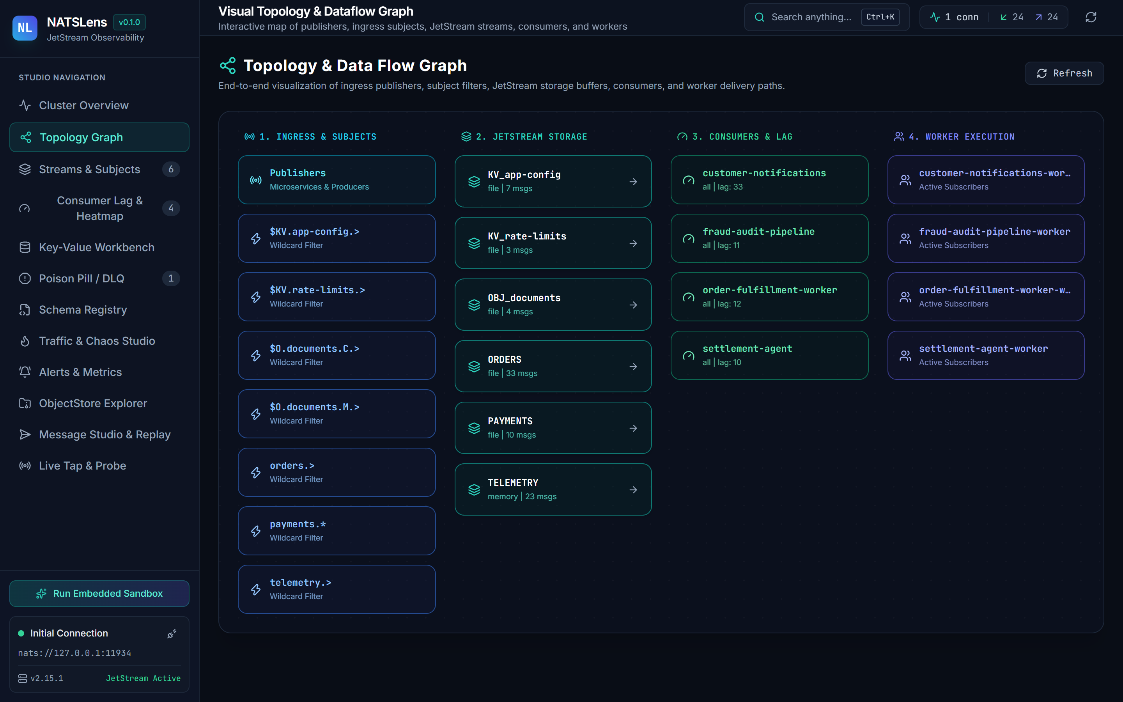Click the broadcast icon on Publishers card

[x=256, y=180]
